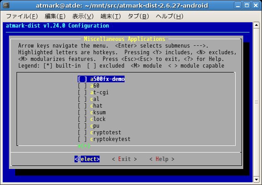This screenshot has height=185, width=262.
Task: Open the 表示(V) menu
Action: point(83,16)
